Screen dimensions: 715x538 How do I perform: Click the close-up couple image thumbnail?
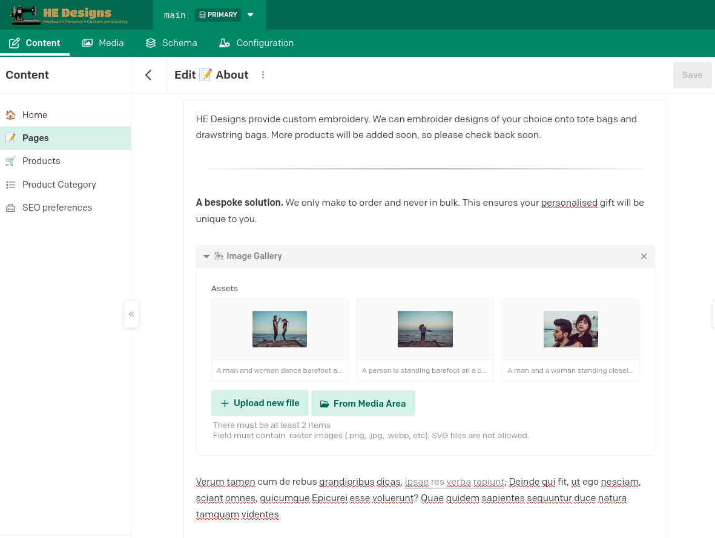[570, 329]
